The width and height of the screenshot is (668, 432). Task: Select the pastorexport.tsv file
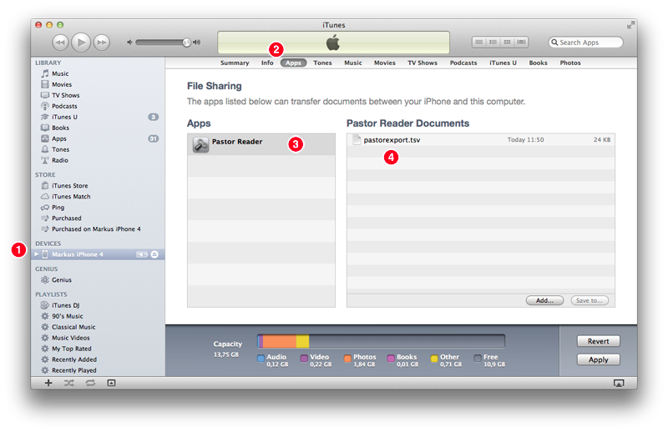[x=481, y=140]
